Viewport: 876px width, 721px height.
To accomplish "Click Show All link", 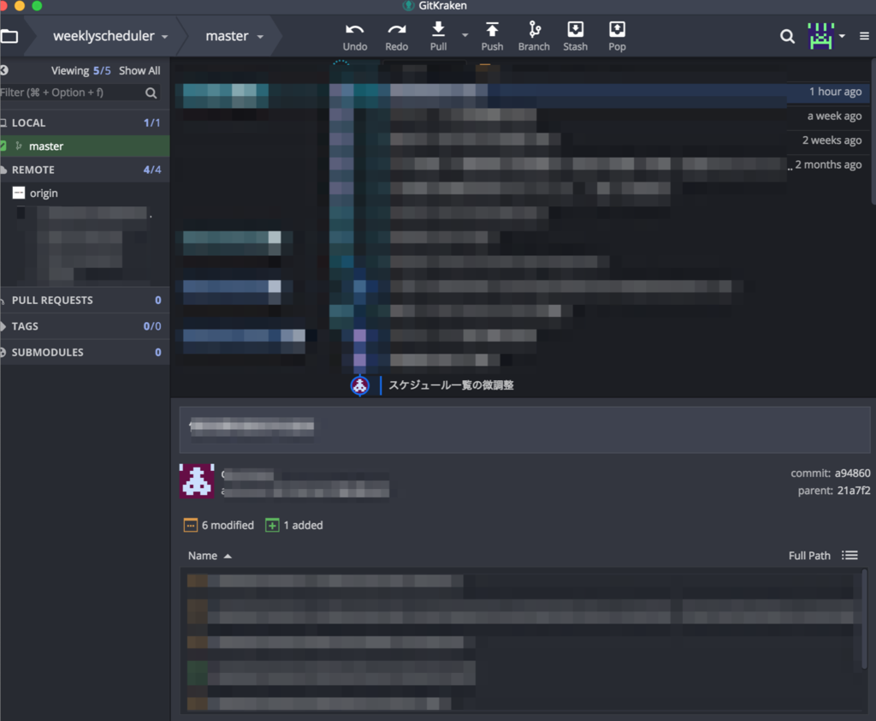I will (139, 70).
